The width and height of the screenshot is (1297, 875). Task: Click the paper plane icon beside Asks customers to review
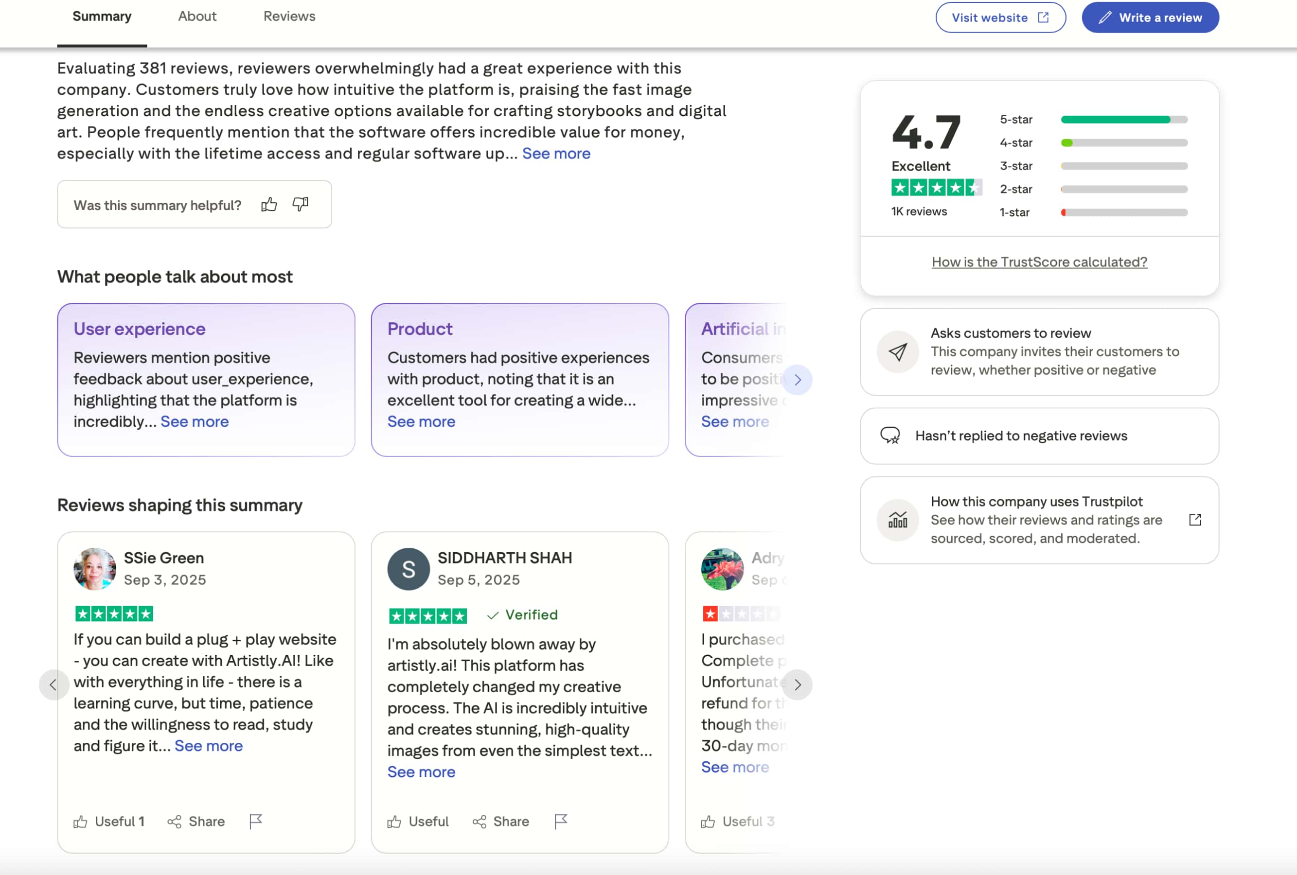pos(897,352)
